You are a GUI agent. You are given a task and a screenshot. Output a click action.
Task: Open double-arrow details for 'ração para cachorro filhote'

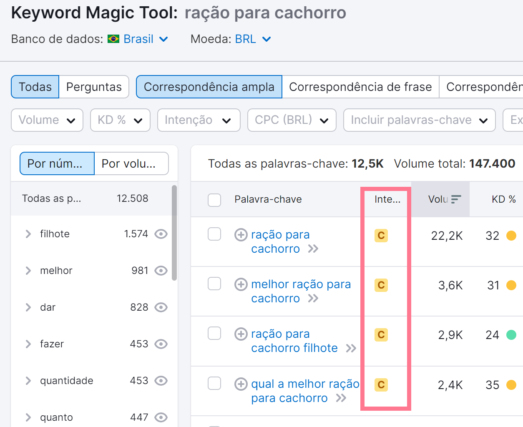point(351,348)
